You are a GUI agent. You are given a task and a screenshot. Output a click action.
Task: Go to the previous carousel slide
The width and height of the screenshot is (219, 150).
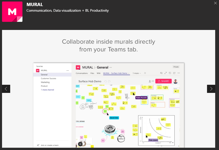click(x=6, y=89)
